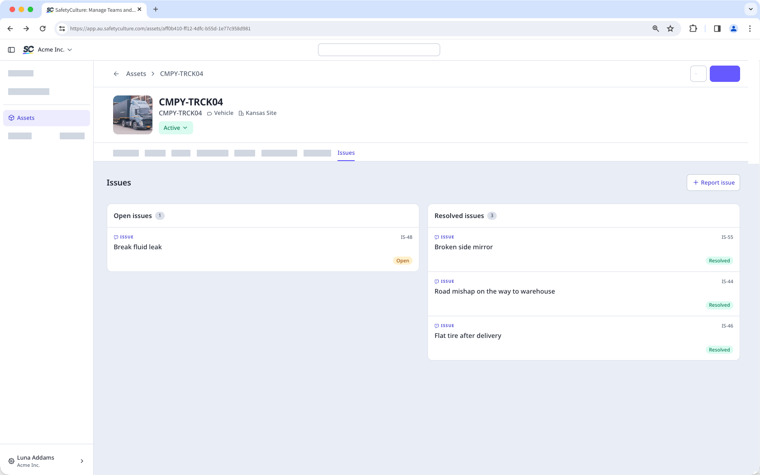Click the Resolved badge on Broken side mirror

(719, 261)
